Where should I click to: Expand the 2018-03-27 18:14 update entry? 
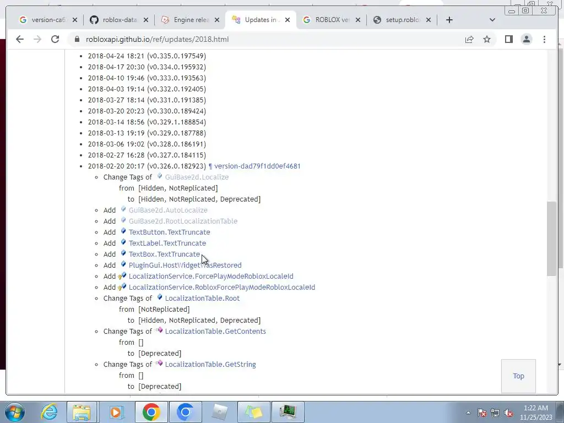pos(147,100)
